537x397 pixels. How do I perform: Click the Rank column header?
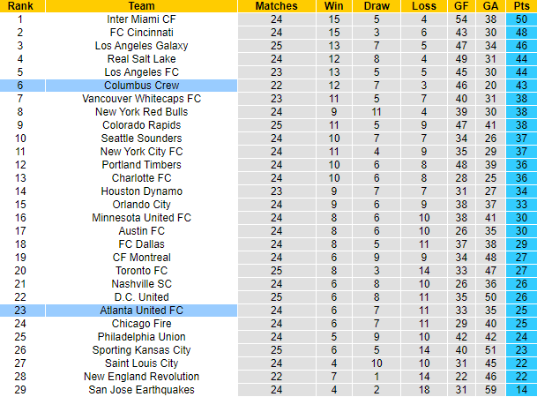[x=22, y=5]
